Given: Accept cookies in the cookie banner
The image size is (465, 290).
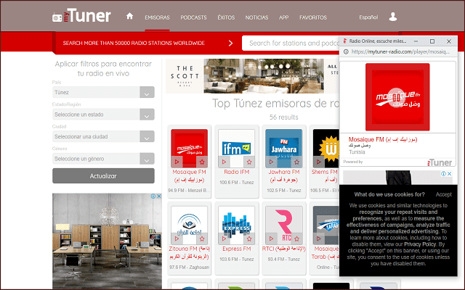Looking at the screenshot, I should click(x=443, y=194).
